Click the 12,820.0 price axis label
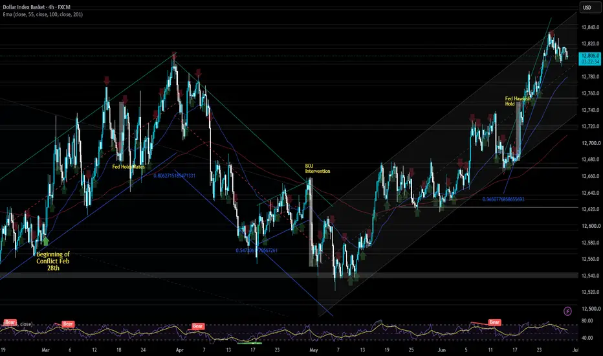This screenshot has width=603, height=356. click(x=590, y=44)
